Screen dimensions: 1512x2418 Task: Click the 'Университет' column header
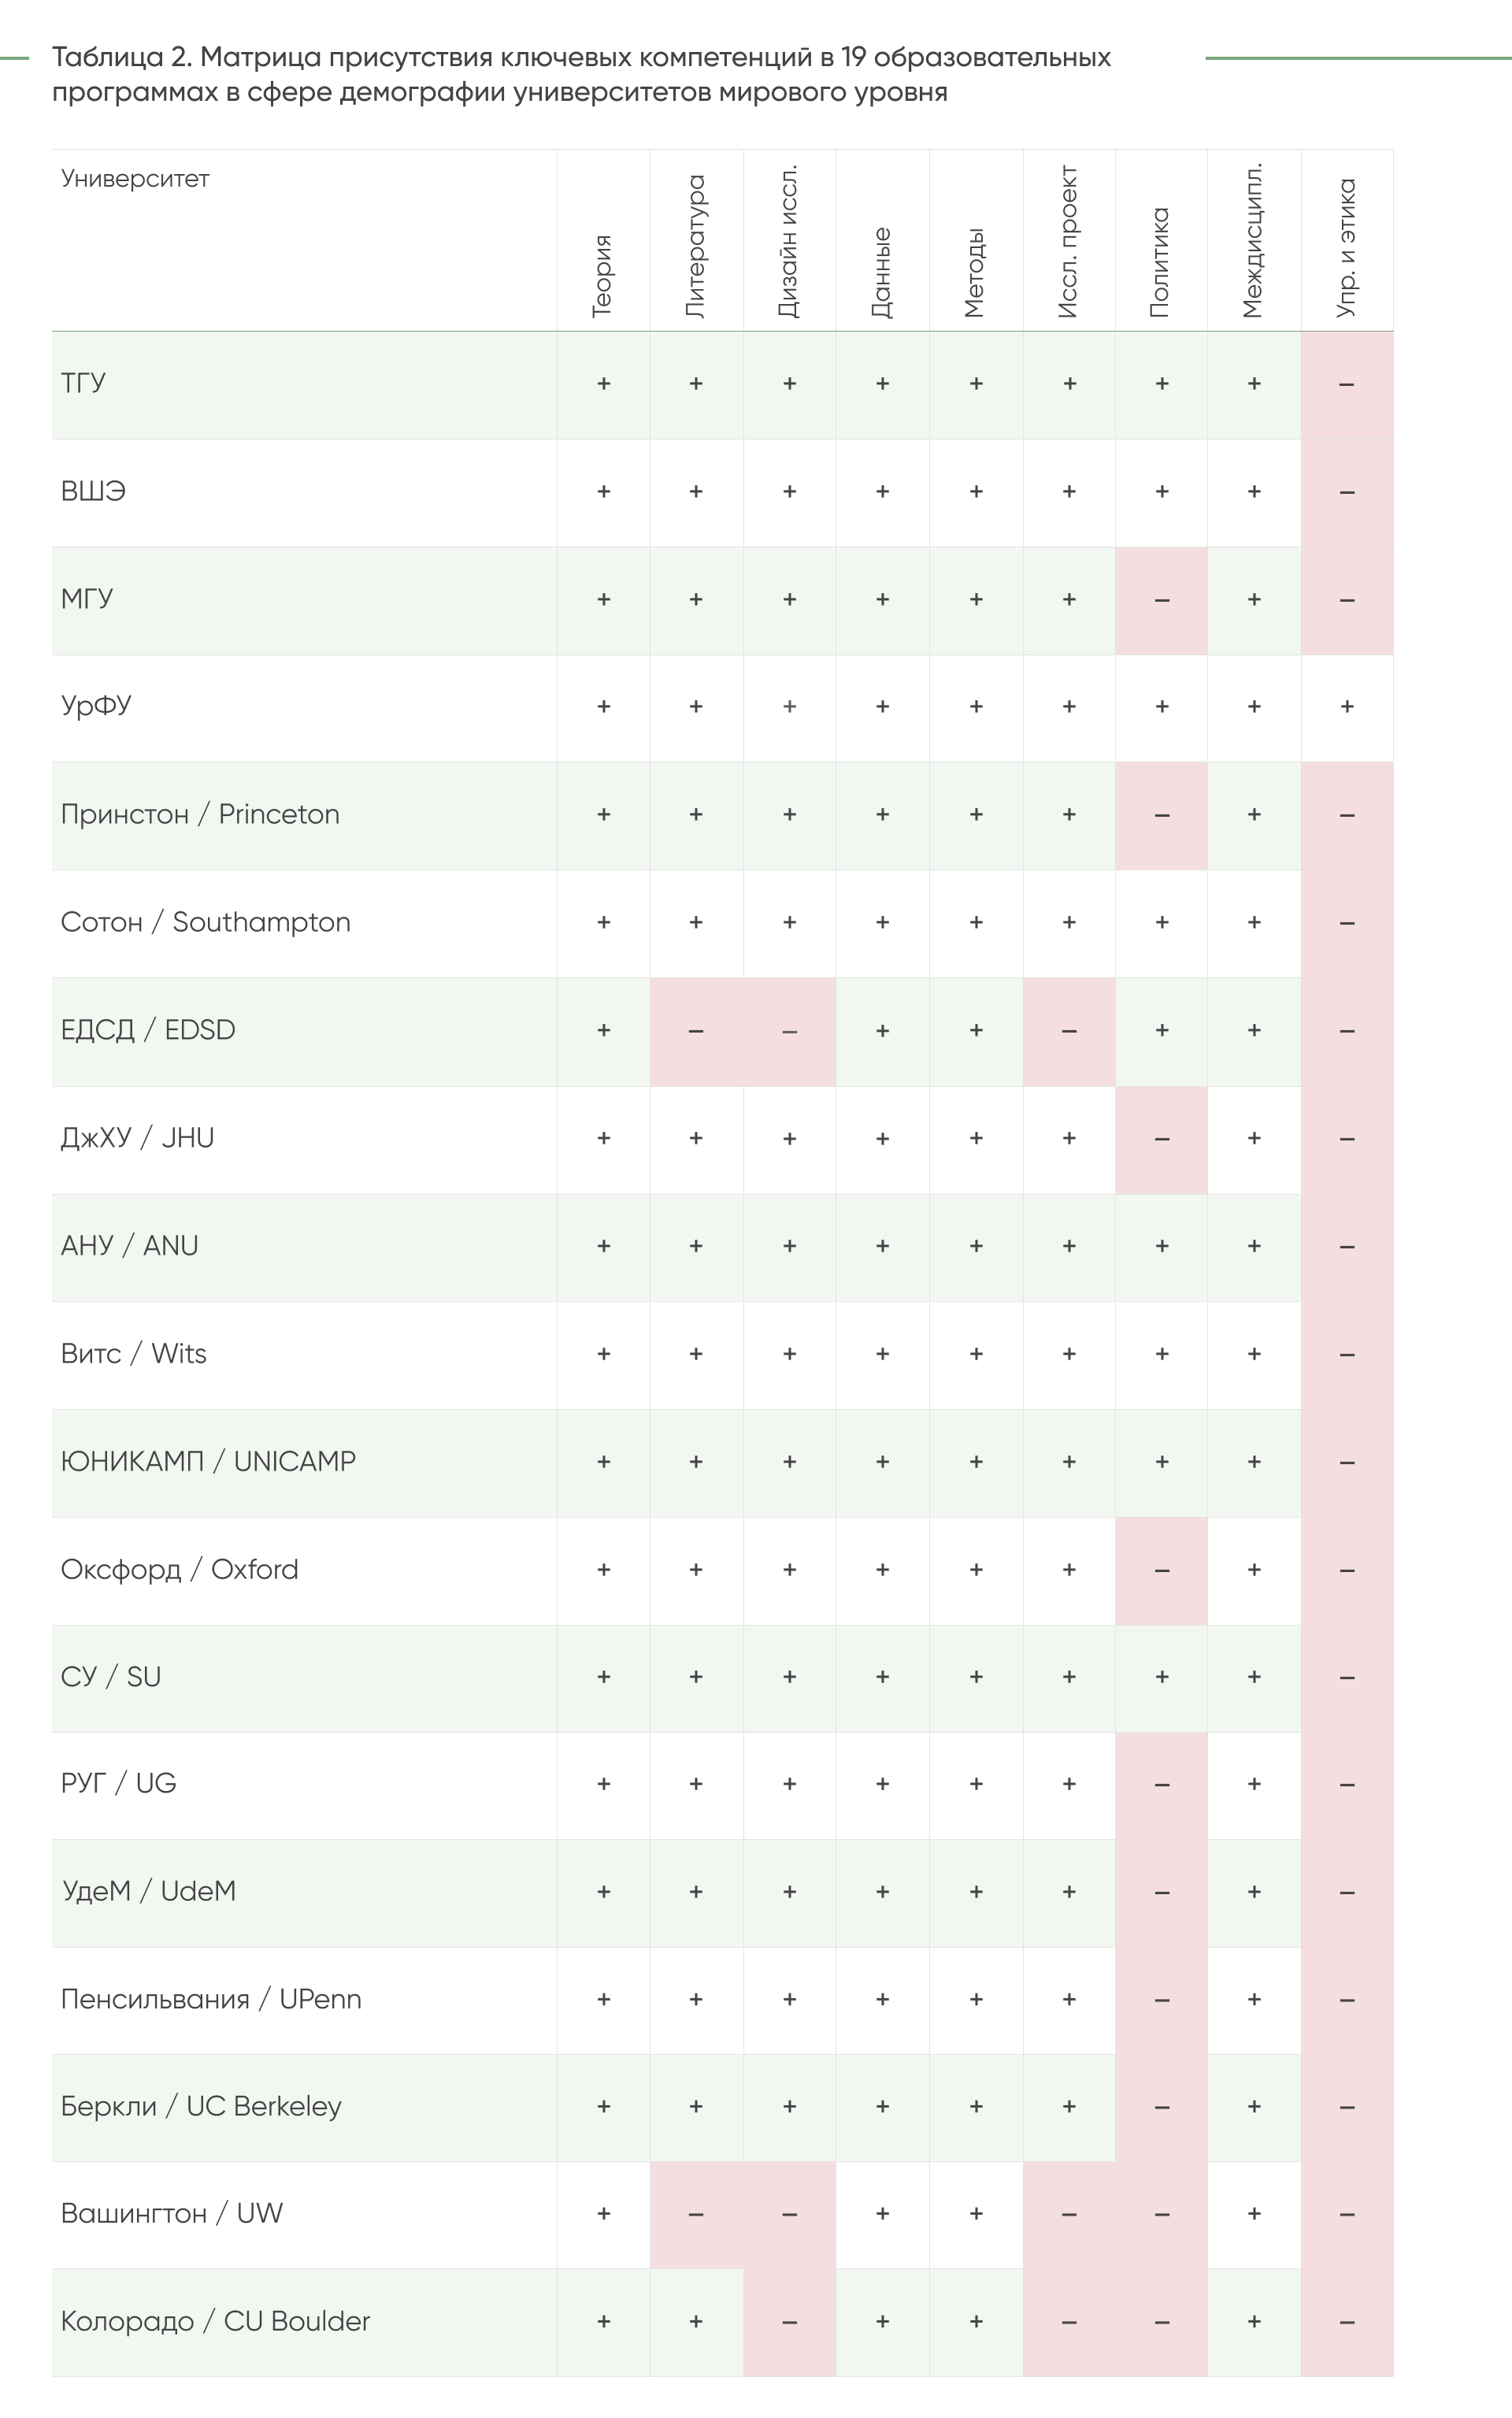pyautogui.click(x=135, y=179)
